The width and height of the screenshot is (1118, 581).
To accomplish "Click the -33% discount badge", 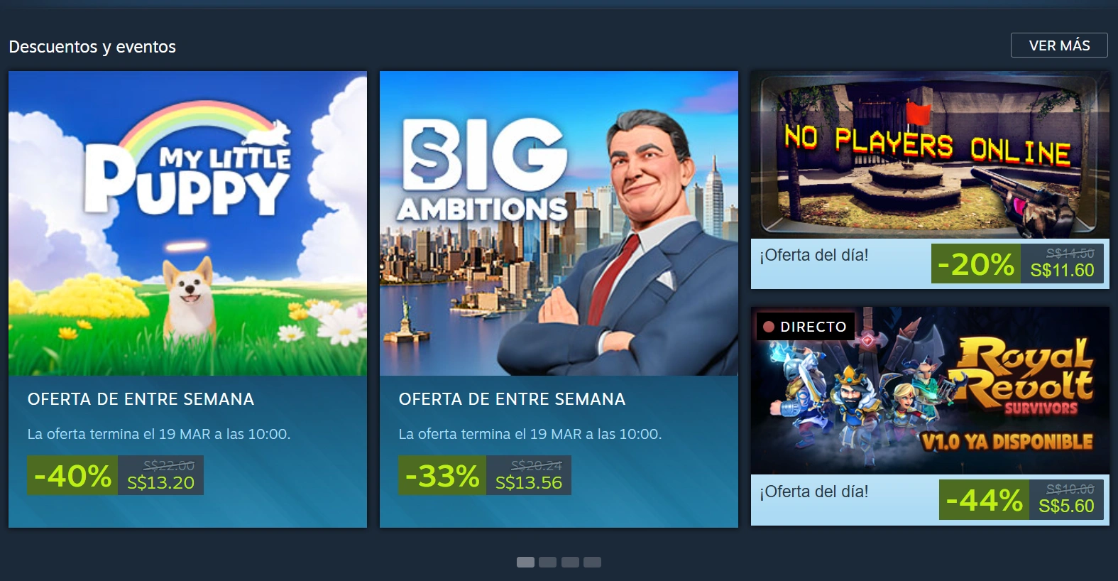I will click(442, 475).
